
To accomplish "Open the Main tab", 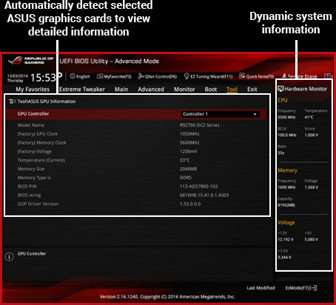I will pos(121,90).
